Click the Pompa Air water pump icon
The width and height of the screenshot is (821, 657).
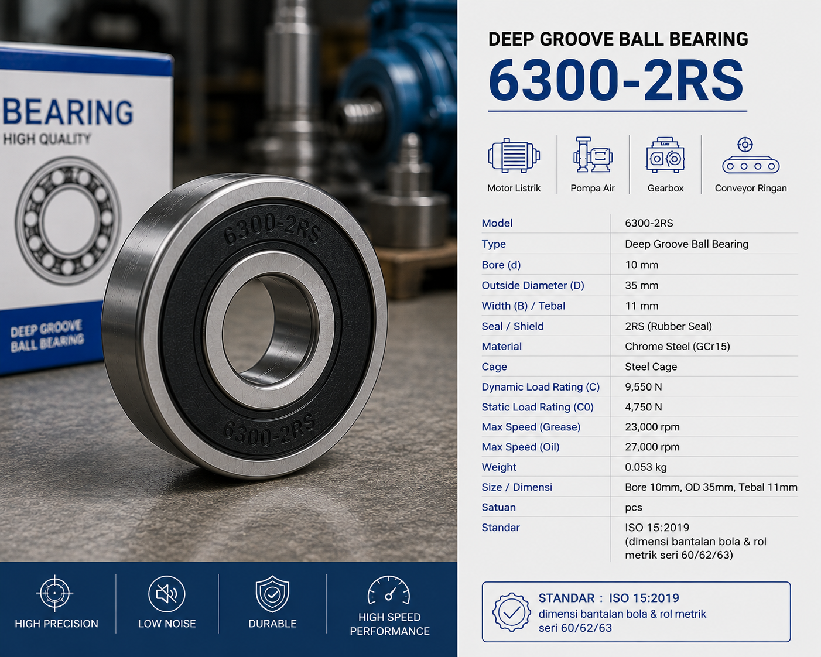[593, 155]
